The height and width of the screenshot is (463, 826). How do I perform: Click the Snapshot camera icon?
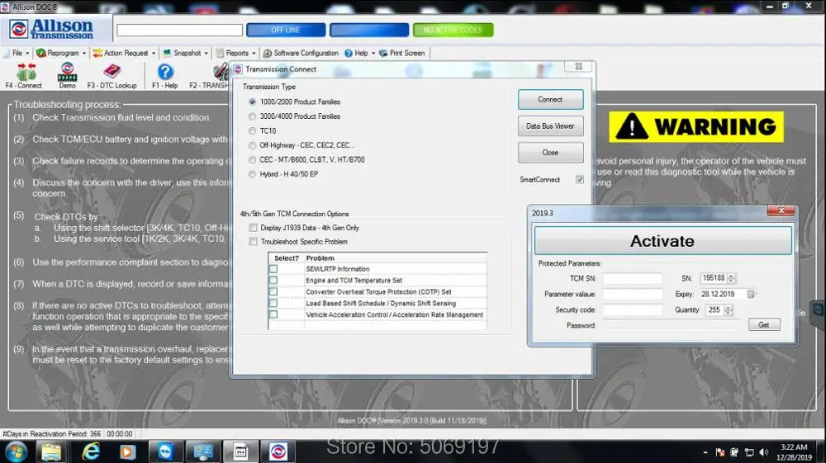coord(167,53)
